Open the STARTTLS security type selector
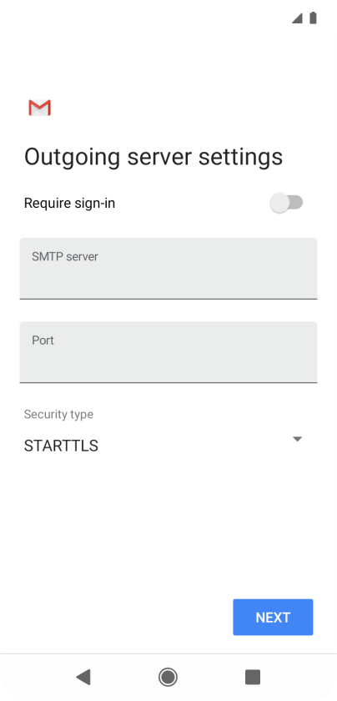The width and height of the screenshot is (337, 701). click(163, 446)
